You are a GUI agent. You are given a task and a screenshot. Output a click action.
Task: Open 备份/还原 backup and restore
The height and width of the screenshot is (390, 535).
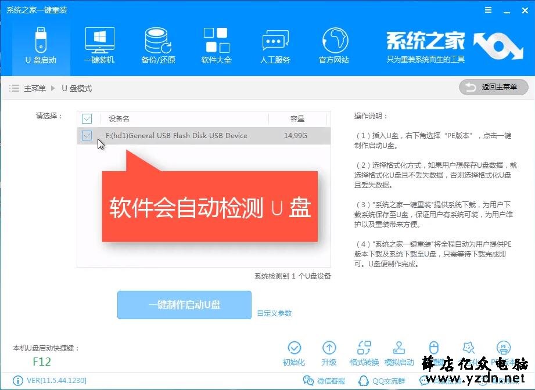158,46
